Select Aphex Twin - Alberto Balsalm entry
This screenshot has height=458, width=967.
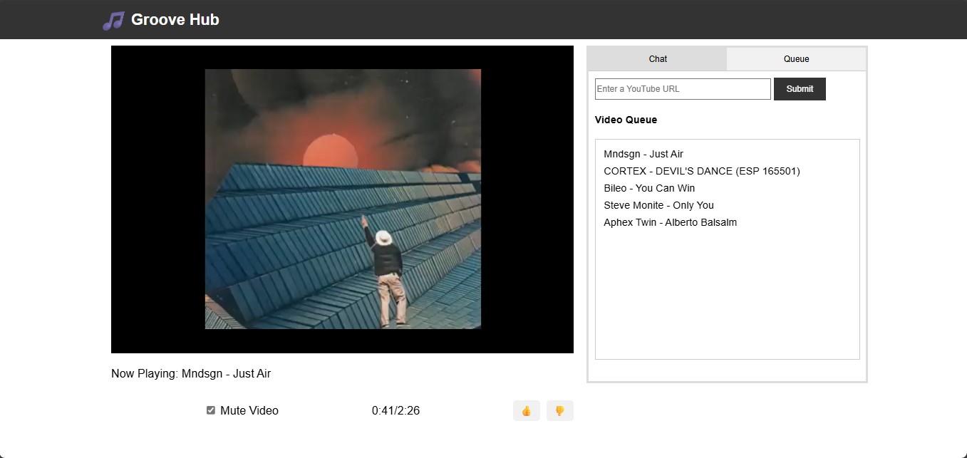(x=670, y=222)
